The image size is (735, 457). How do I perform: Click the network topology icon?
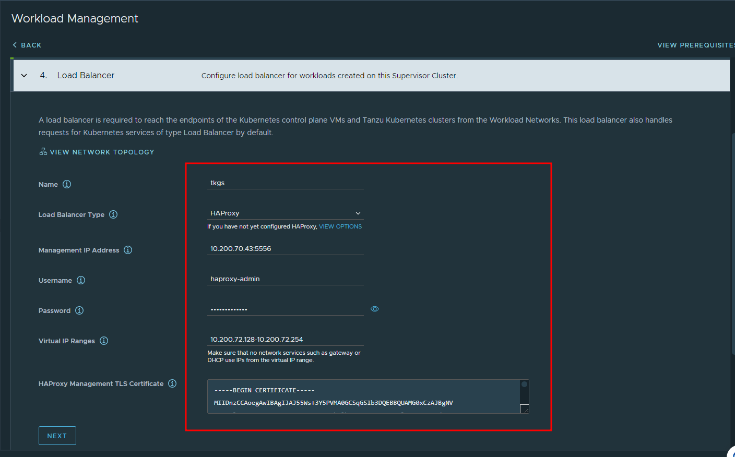[43, 152]
